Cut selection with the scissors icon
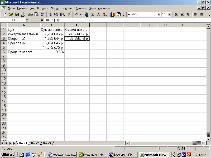Viewport: 211px width, 158px height. click(x=50, y=14)
